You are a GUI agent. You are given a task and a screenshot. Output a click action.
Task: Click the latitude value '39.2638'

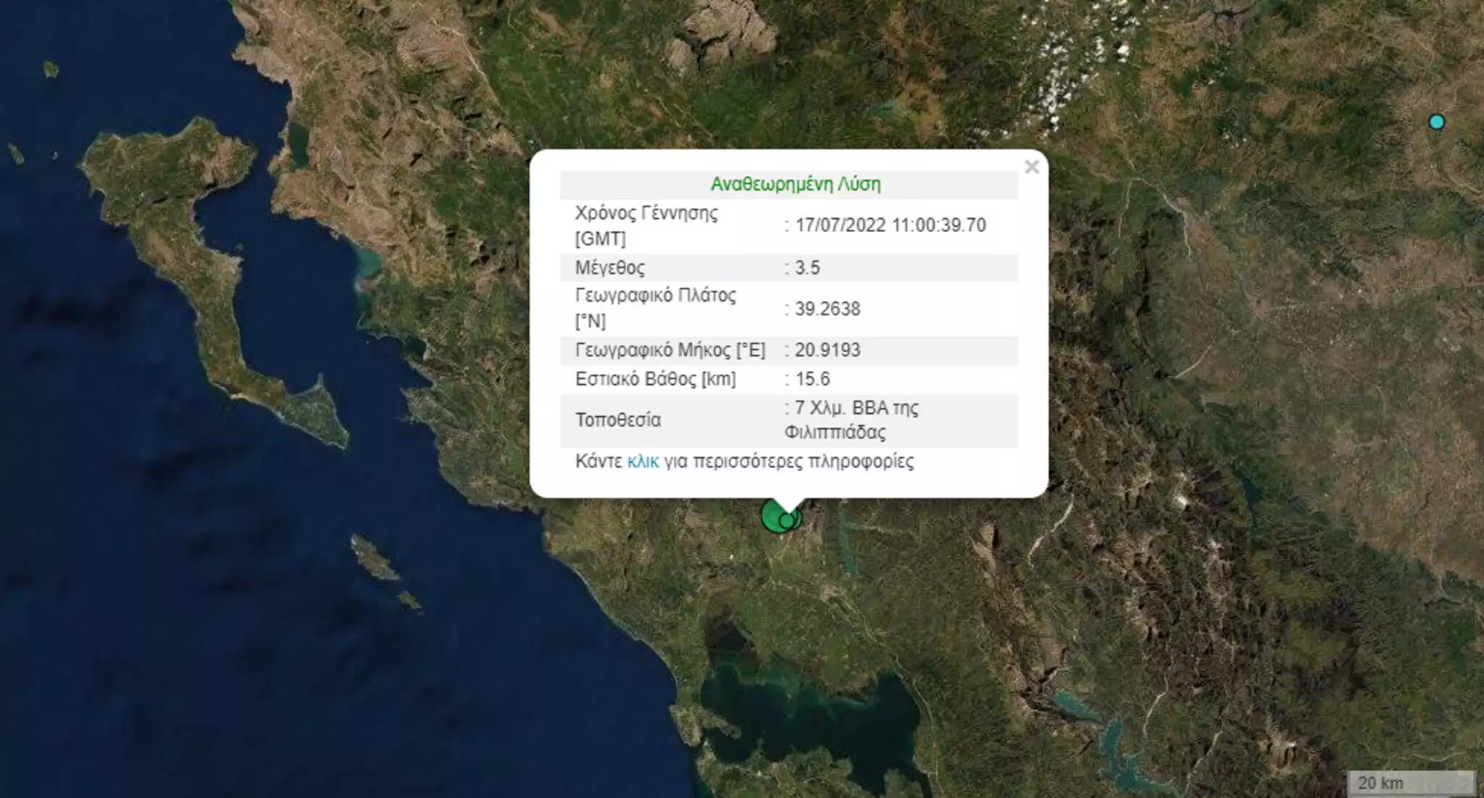[828, 309]
